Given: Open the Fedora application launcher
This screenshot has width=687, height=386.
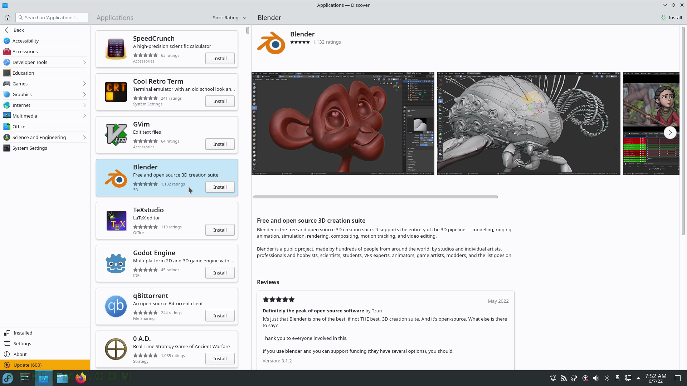Looking at the screenshot, I should [8, 378].
